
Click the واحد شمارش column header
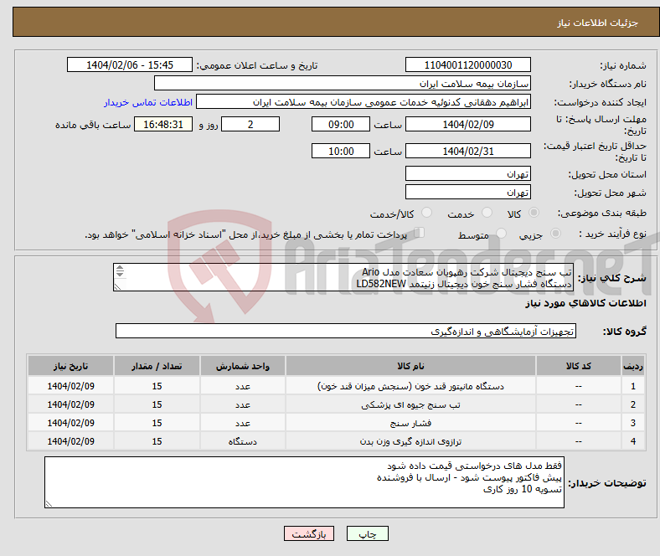pos(242,366)
